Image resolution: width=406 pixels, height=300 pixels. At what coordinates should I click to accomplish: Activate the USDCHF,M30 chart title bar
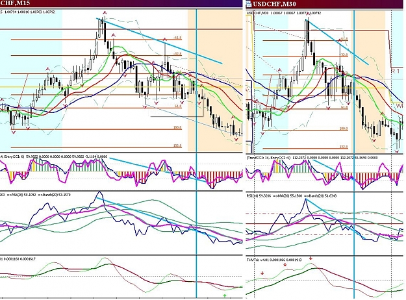point(325,4)
